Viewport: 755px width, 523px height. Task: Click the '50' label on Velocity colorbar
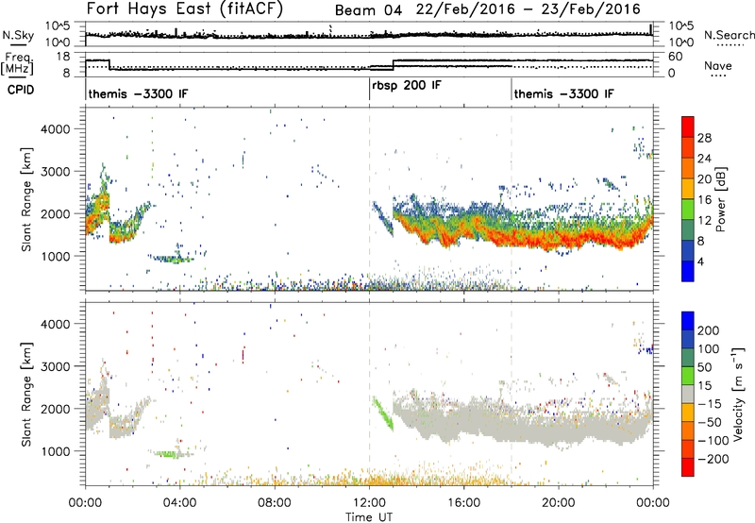[x=704, y=367]
